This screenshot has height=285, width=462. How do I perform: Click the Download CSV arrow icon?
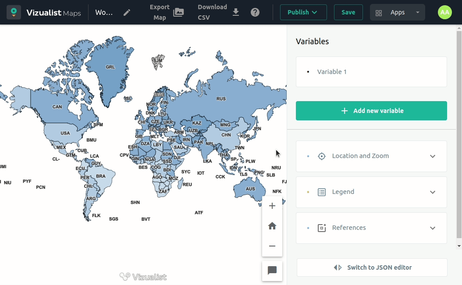(236, 12)
